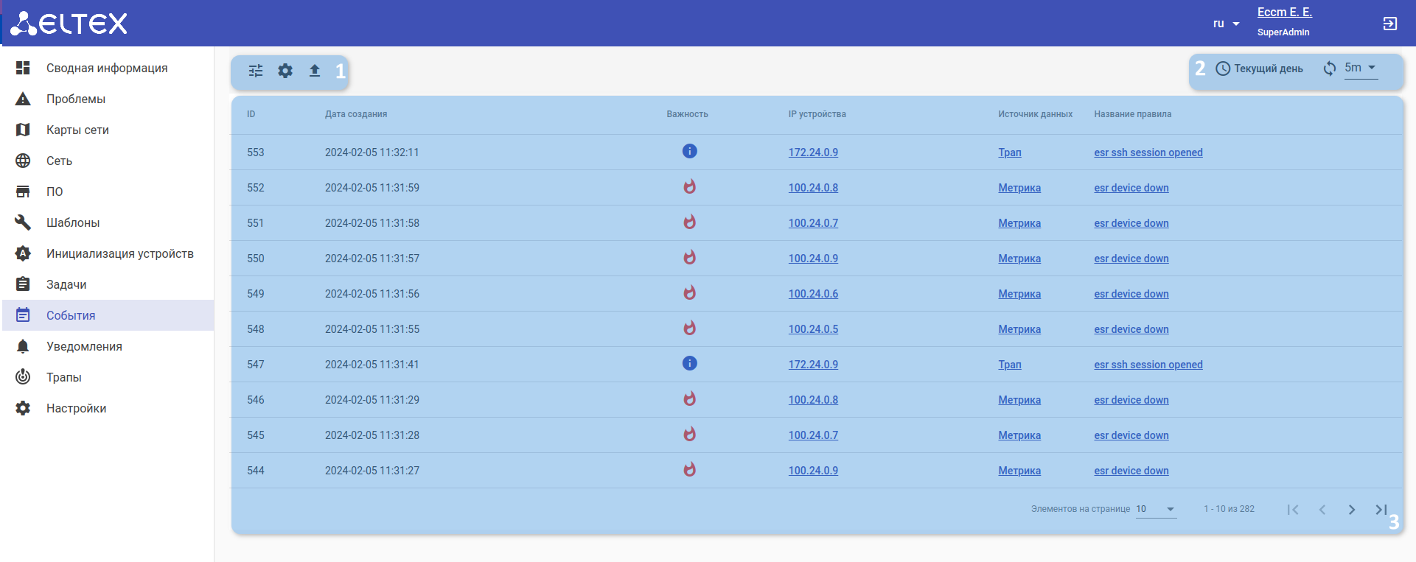Open table column settings gear icon
Viewport: 1416px width, 562px height.
point(285,71)
